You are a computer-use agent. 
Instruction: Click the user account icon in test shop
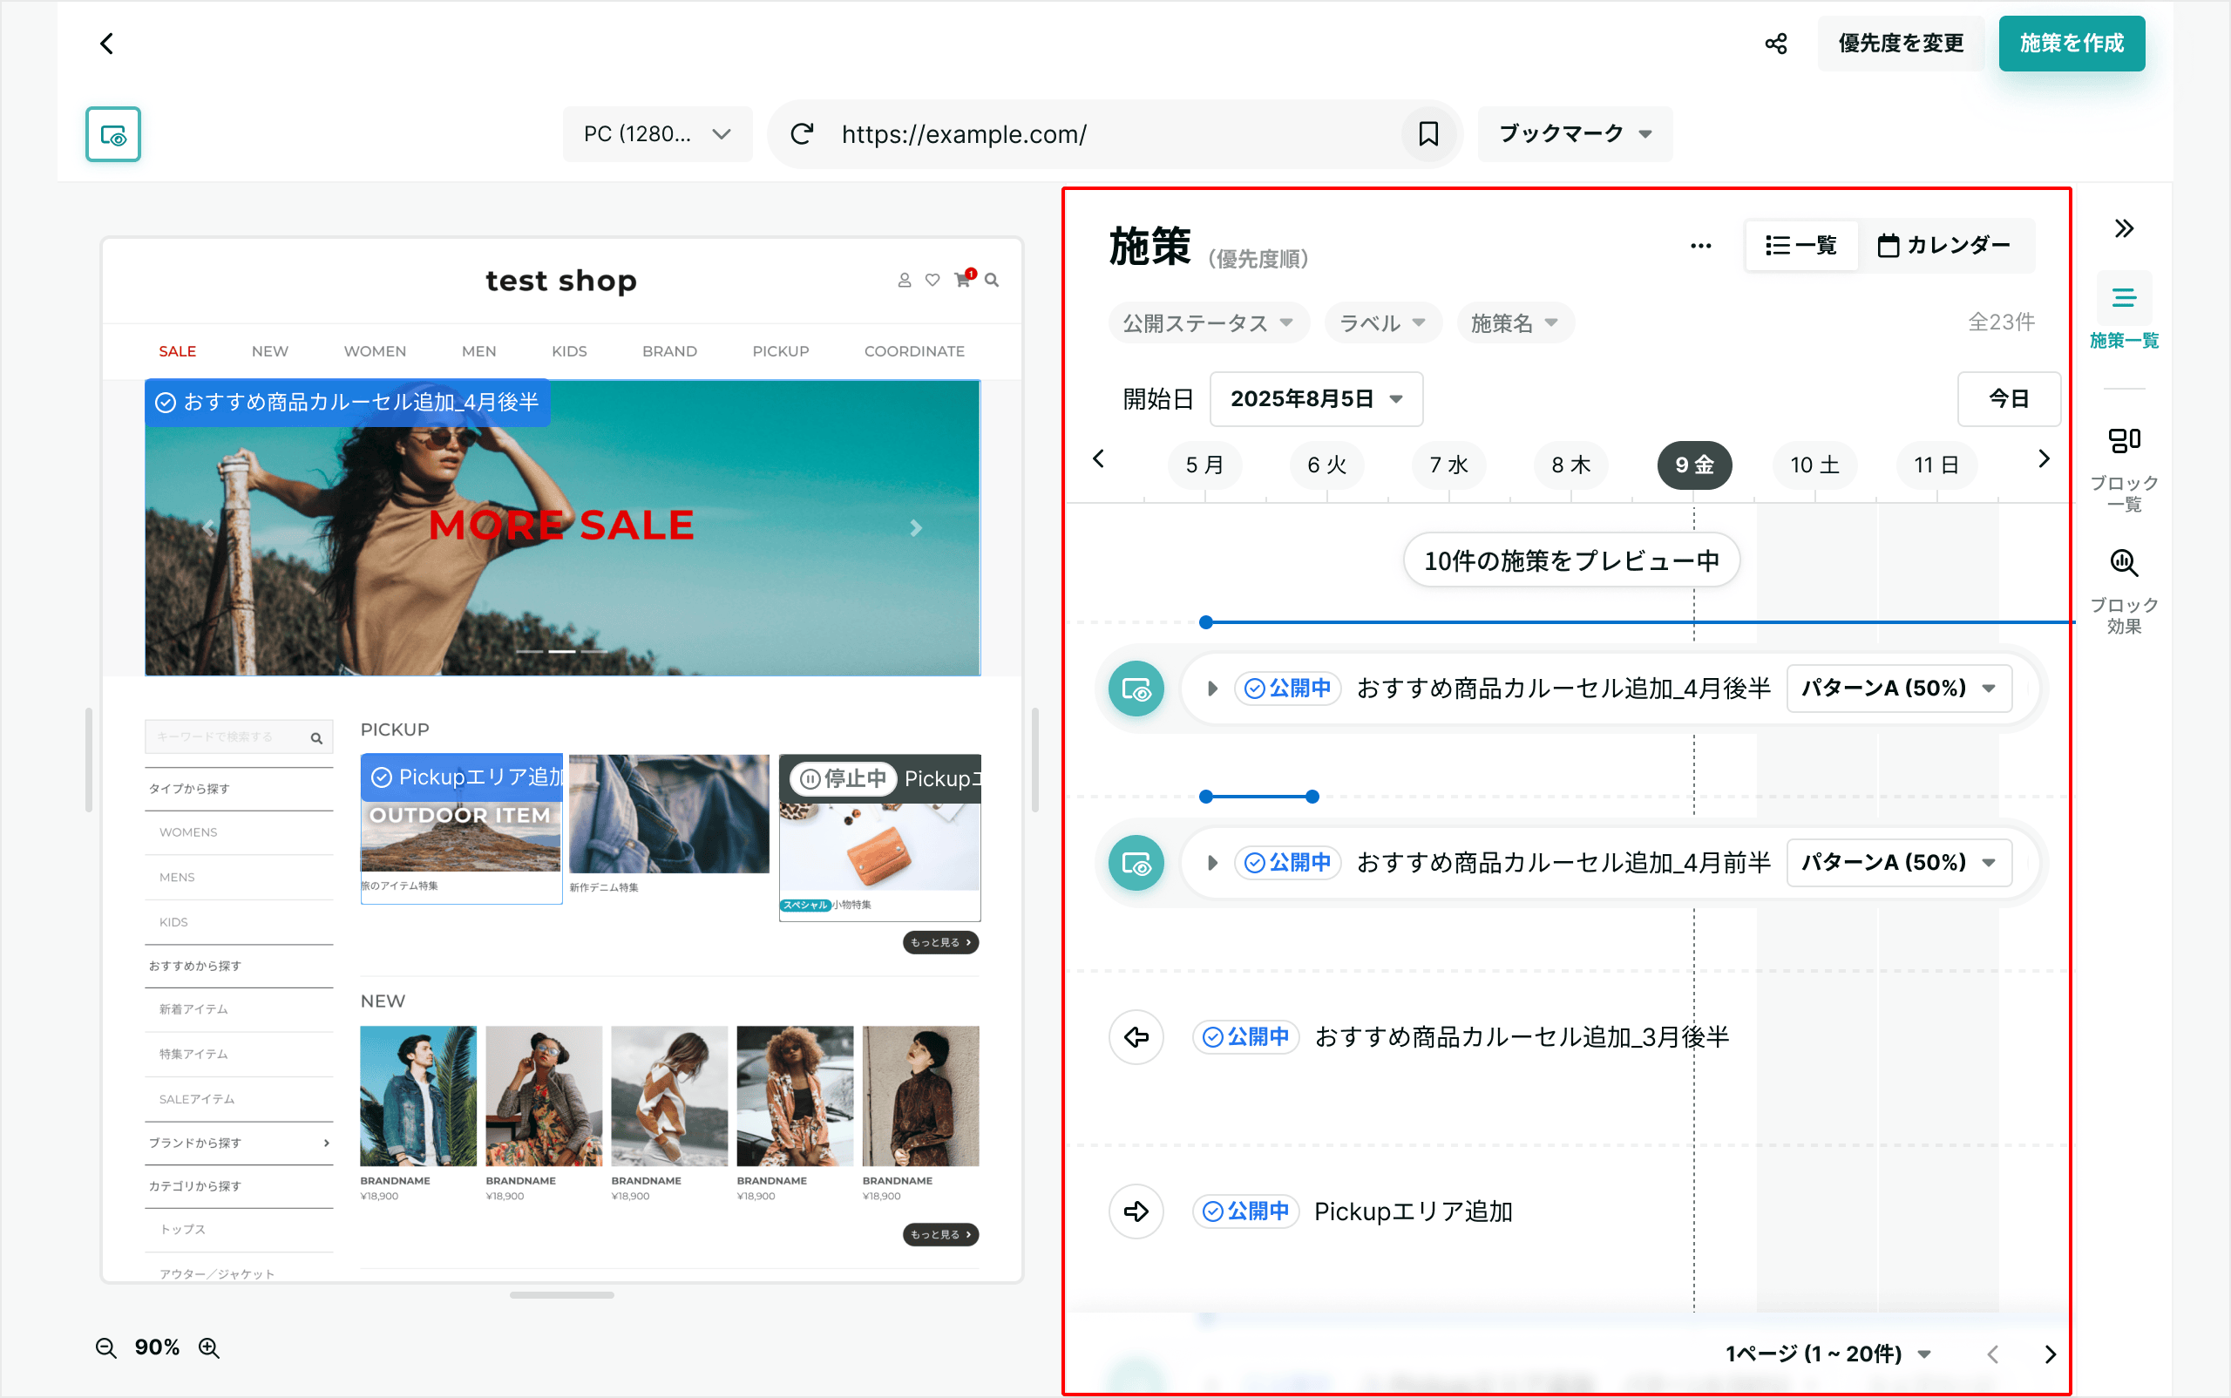click(x=905, y=280)
